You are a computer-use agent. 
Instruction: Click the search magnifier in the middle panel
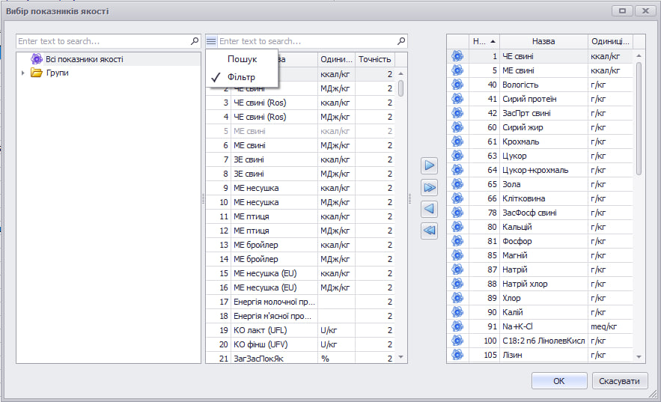tap(401, 41)
